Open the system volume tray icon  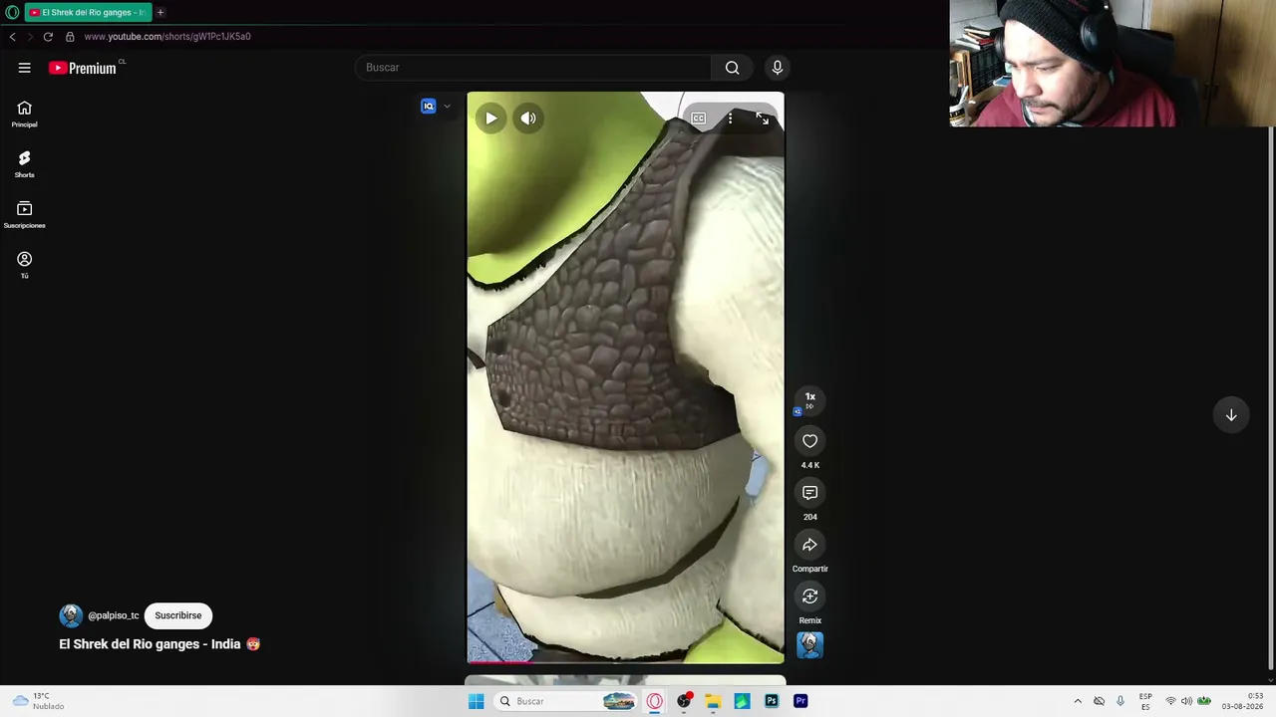point(1186,701)
